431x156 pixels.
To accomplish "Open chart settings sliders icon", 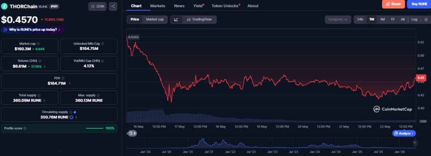I will 426,19.
